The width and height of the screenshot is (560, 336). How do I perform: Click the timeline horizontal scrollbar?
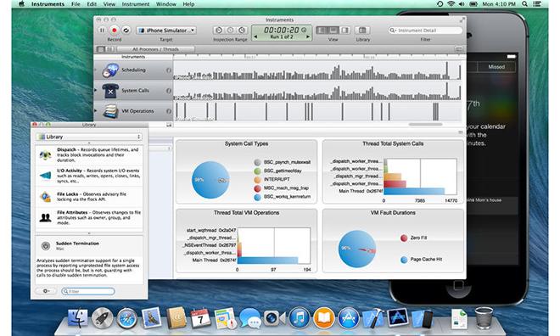(x=425, y=124)
